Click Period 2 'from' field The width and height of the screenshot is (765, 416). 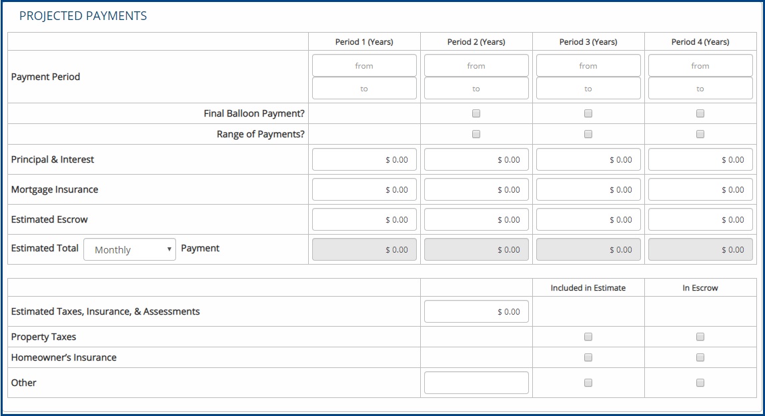pyautogui.click(x=476, y=65)
